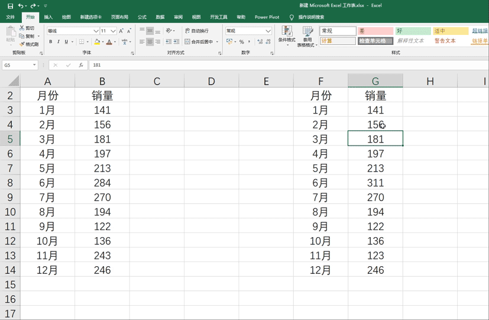The height and width of the screenshot is (320, 489).
Task: Switch to the 页面布局 tab
Action: coord(120,17)
